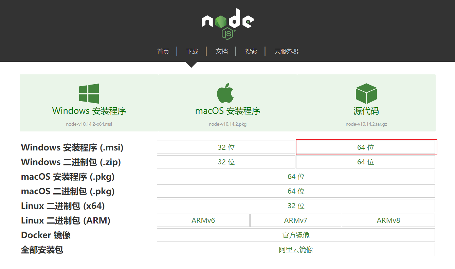Image resolution: width=455 pixels, height=269 pixels.
Task: Click the Windows logo icon
Action: click(89, 93)
